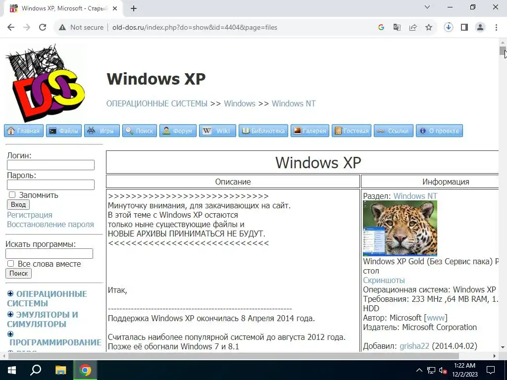Show hidden system tray icons
Screen dimensions: 507x380
click(x=419, y=370)
